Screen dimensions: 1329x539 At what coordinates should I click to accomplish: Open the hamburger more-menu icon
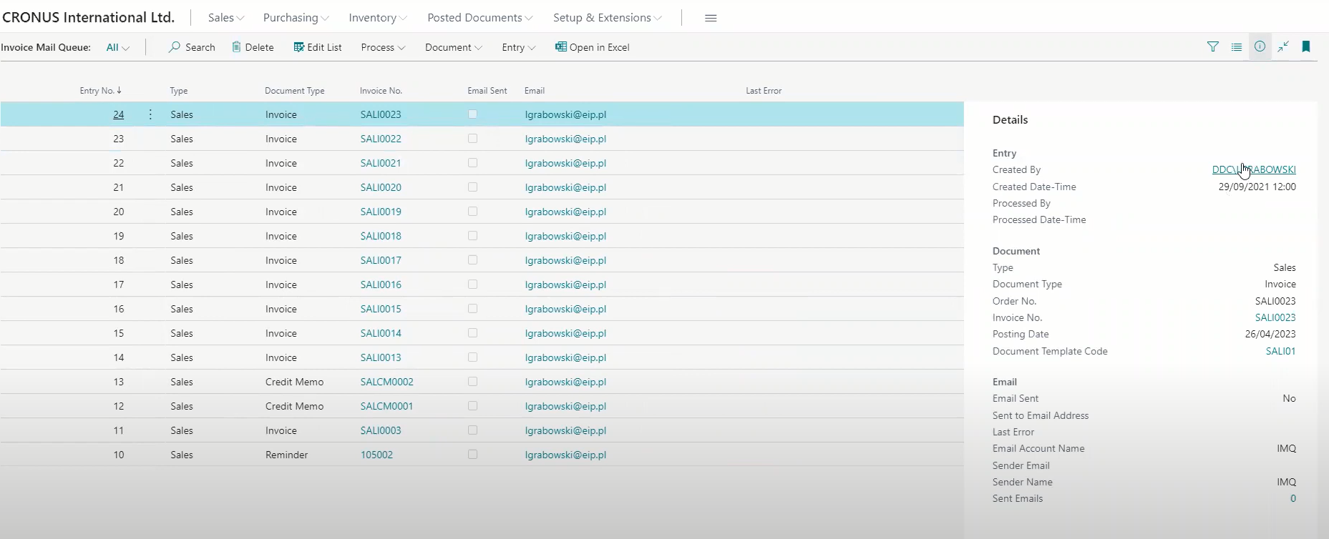coord(711,18)
